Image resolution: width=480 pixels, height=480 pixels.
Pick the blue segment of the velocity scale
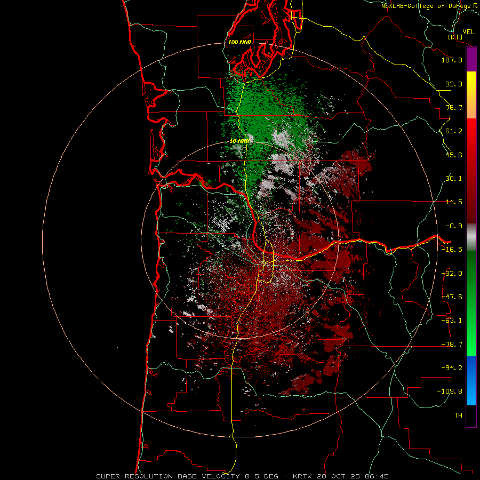[471, 380]
